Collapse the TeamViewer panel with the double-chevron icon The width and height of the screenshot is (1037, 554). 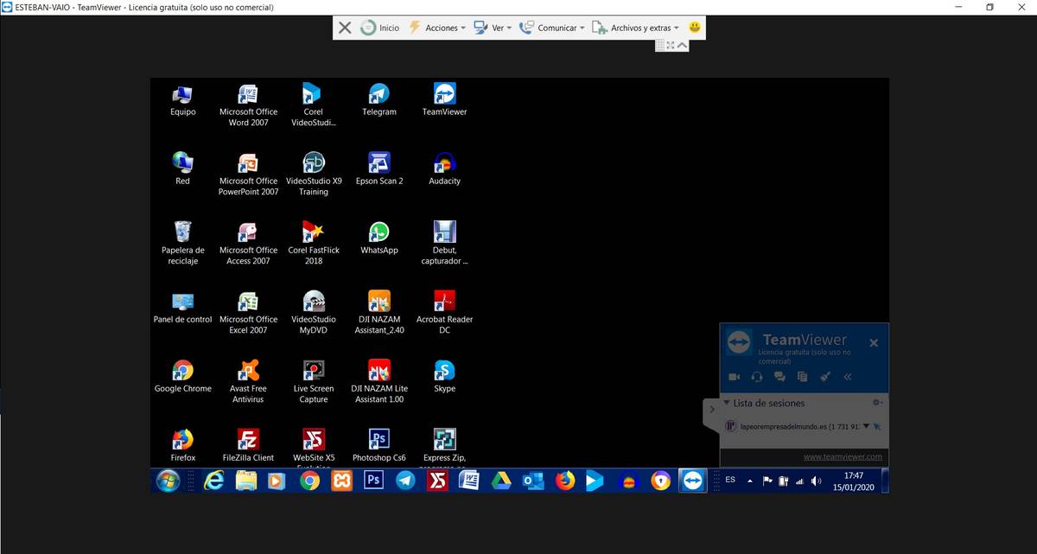pyautogui.click(x=848, y=377)
